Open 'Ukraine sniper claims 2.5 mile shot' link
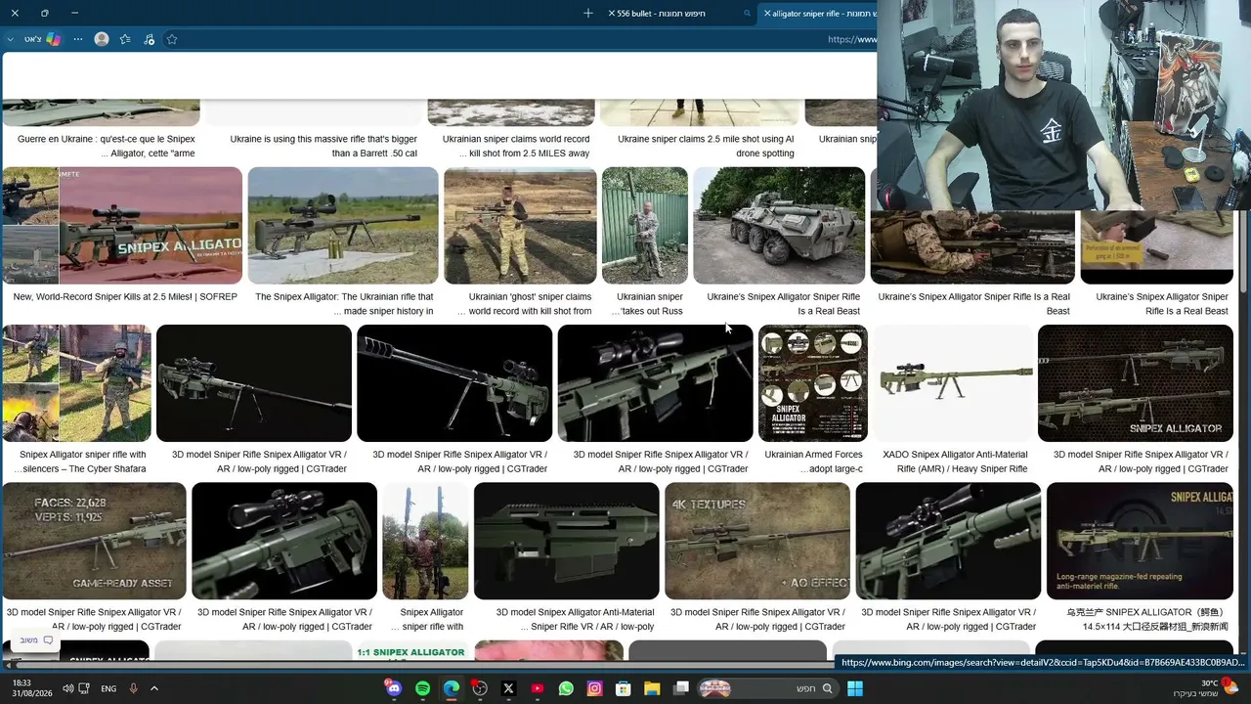 [x=706, y=146]
